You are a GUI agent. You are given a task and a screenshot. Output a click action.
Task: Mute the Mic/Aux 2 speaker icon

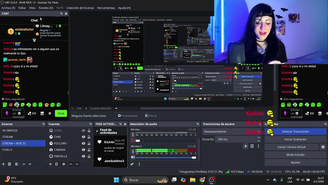tap(133, 157)
